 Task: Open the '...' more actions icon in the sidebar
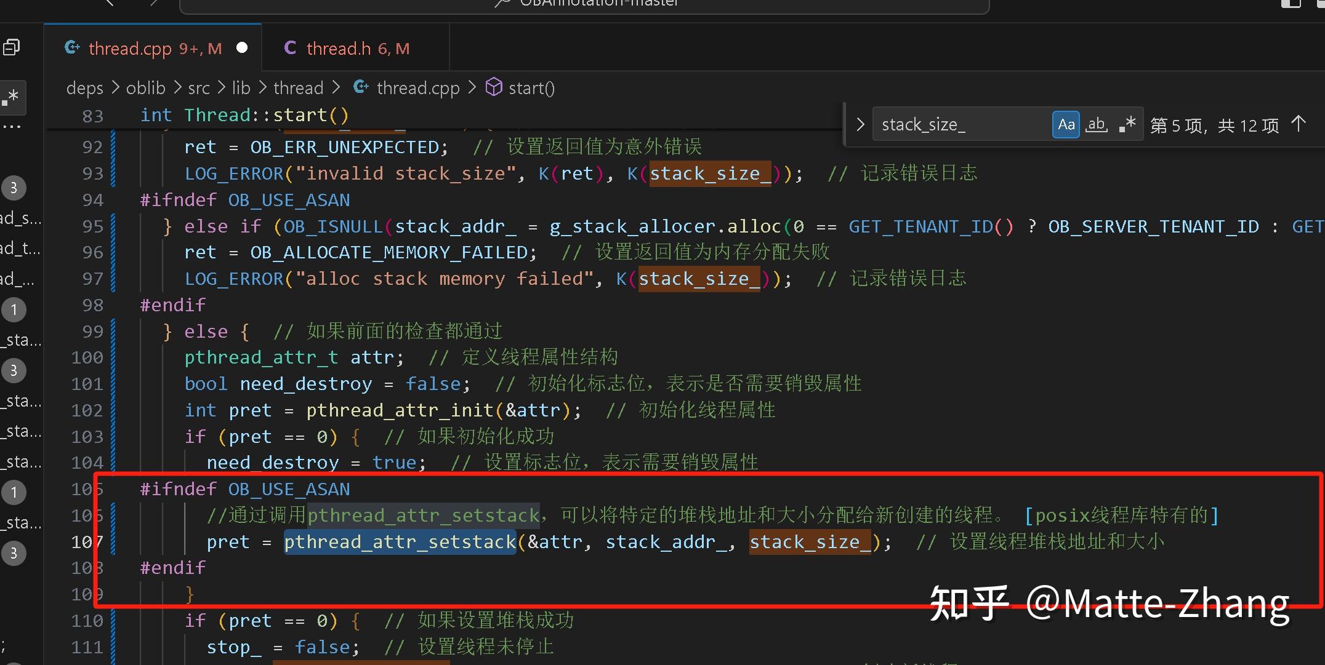13,125
